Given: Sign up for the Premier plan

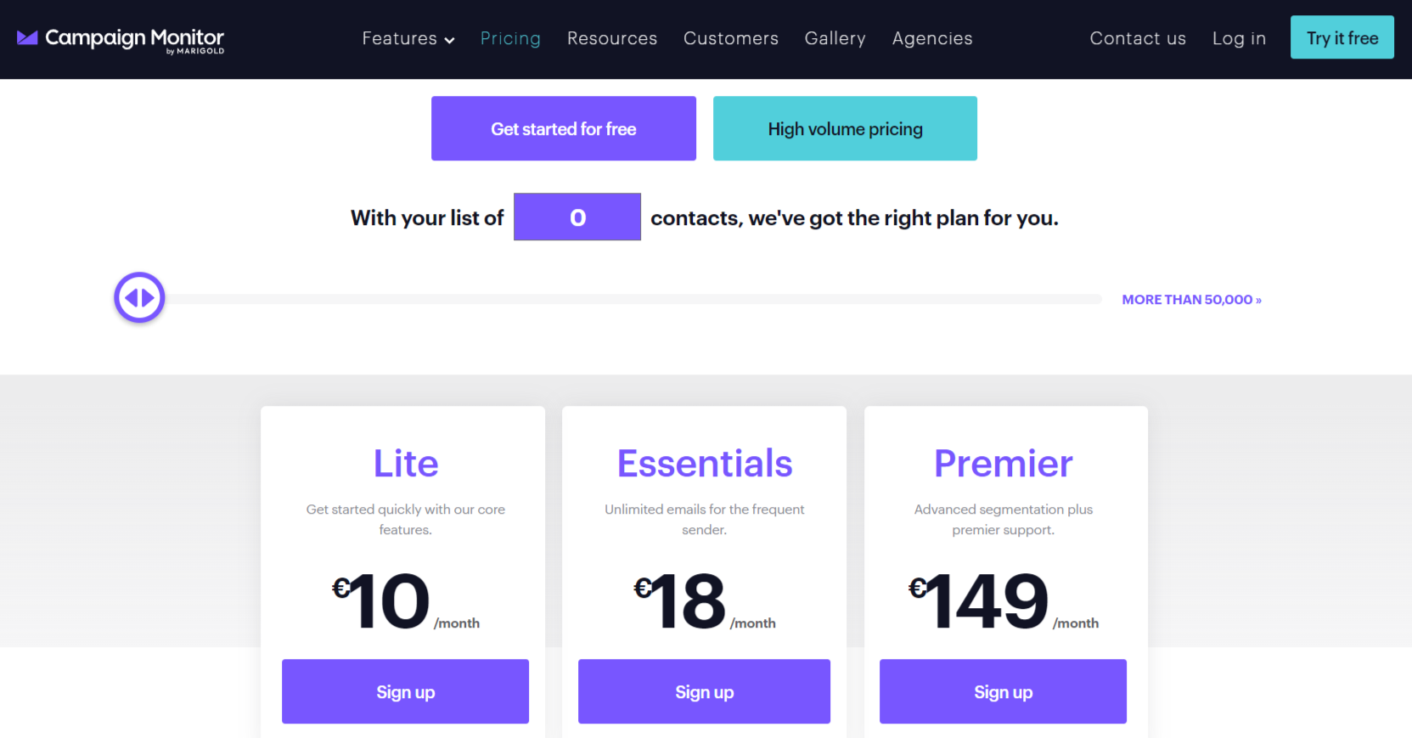Looking at the screenshot, I should (x=1003, y=691).
